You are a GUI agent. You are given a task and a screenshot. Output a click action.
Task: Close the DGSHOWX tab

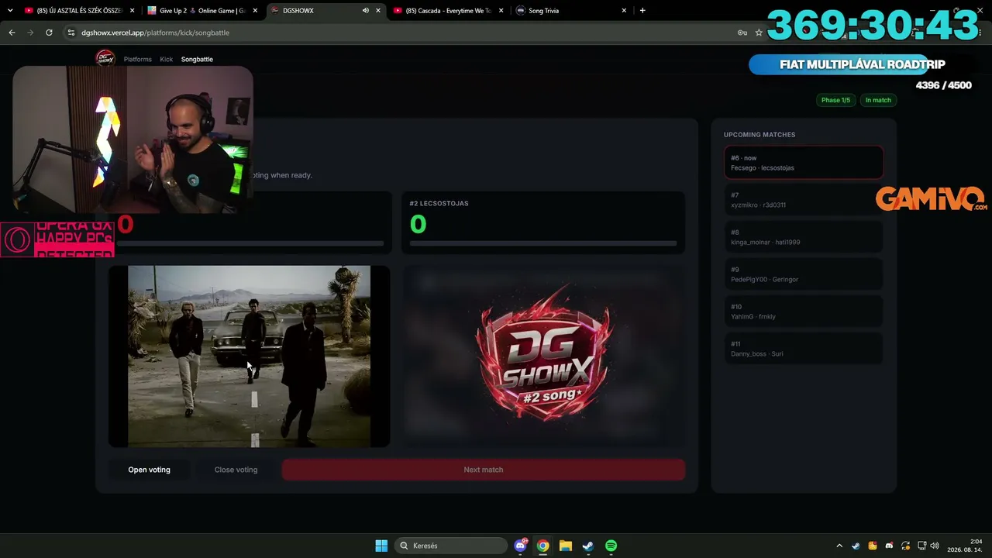tap(378, 11)
